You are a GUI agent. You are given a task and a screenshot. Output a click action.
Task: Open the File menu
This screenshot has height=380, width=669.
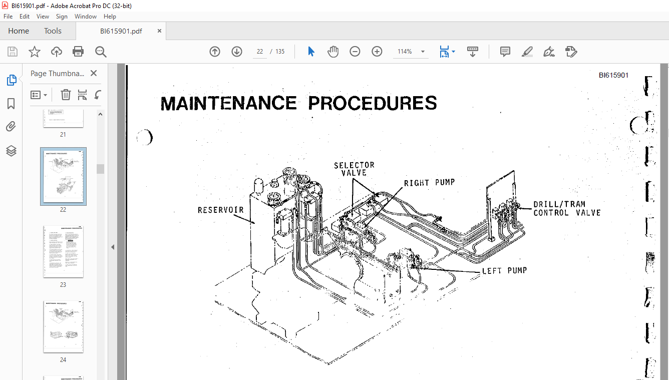click(x=8, y=17)
